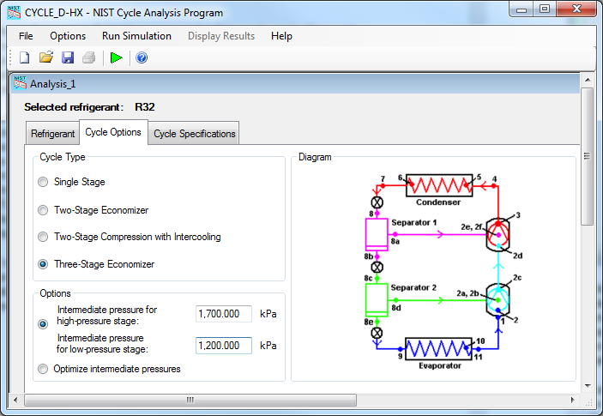Click the 'Selected refrigerant:' label
Image resolution: width=603 pixels, height=416 pixels.
(74, 107)
